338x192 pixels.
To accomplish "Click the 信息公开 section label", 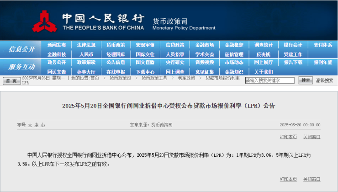I will tap(21, 49).
